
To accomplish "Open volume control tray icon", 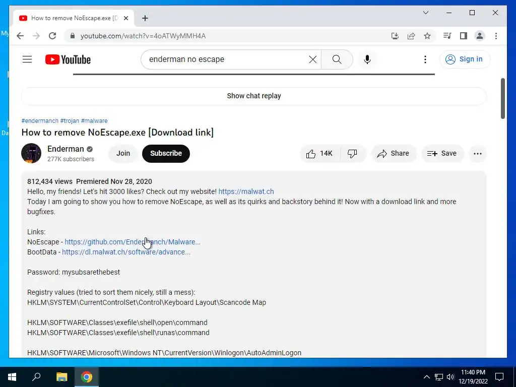I will coord(450,377).
